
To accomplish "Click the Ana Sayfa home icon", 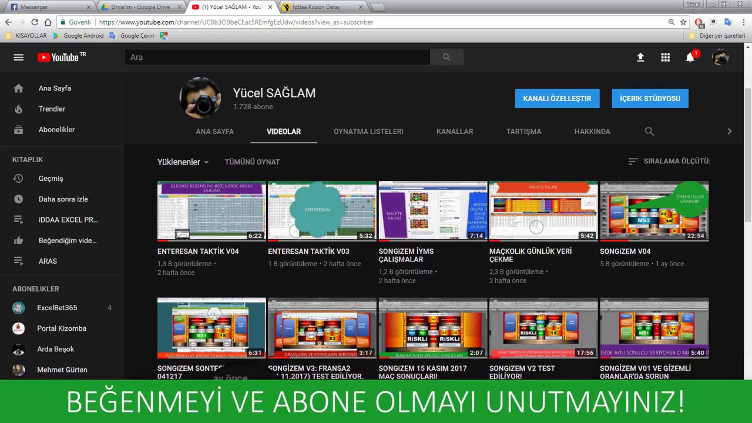I will [18, 88].
